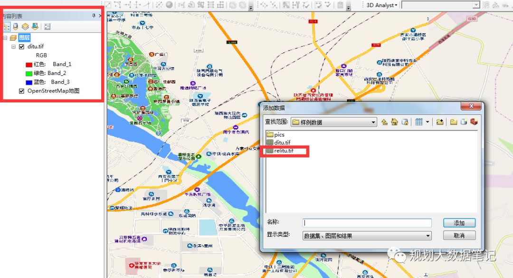Click the Band_3 label
Image resolution: width=513 pixels, height=278 pixels.
(x=60, y=82)
